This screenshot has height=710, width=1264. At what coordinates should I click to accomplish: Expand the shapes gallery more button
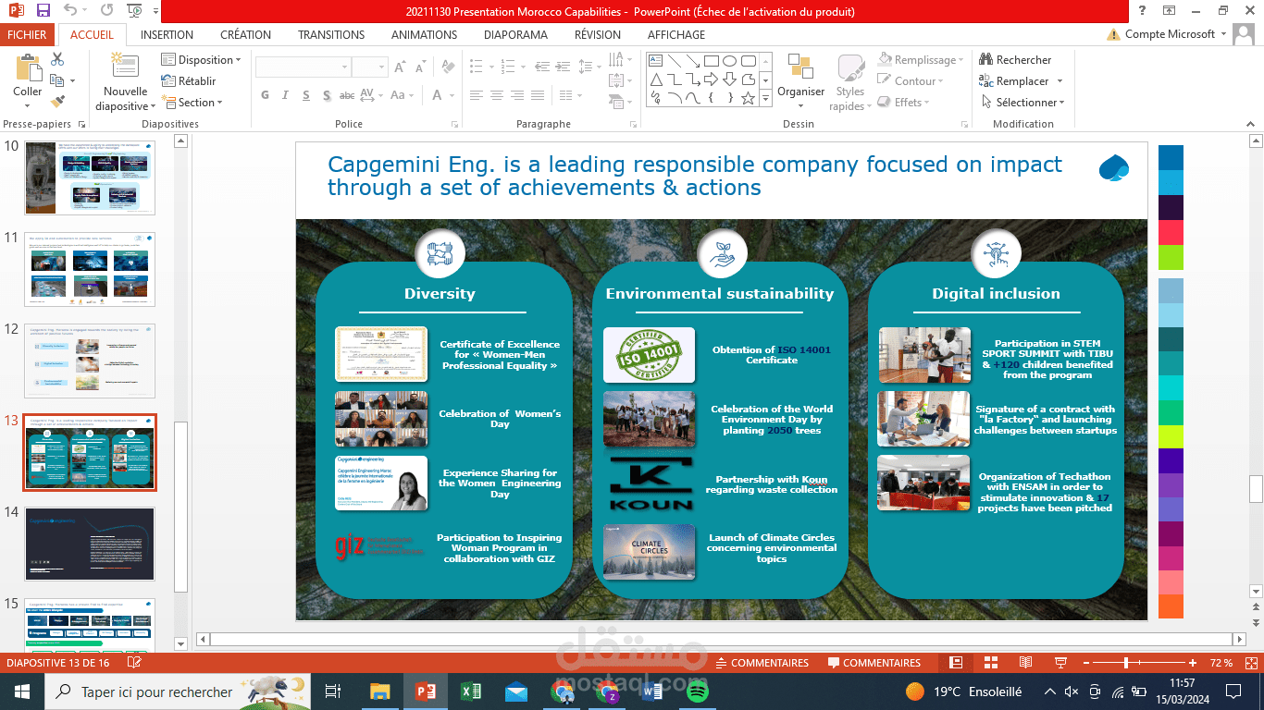point(766,97)
